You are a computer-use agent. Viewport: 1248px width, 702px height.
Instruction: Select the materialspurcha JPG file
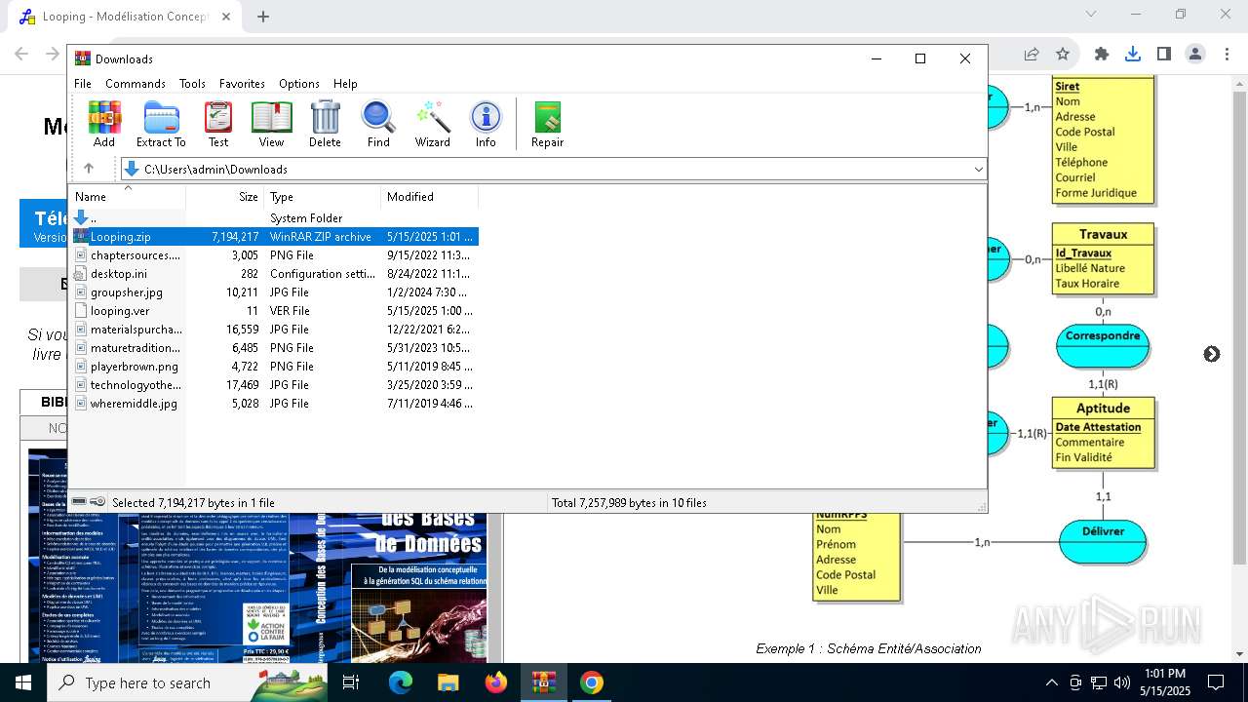273,330
